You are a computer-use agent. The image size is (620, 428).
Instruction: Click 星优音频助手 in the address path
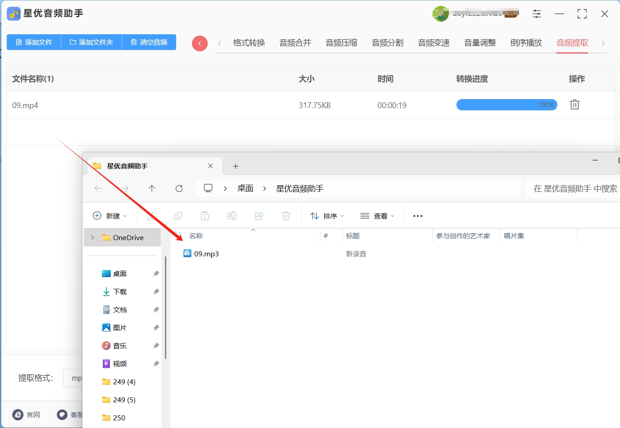(x=300, y=188)
